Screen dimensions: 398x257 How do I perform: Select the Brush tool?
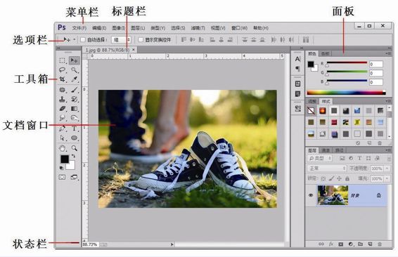(74, 90)
